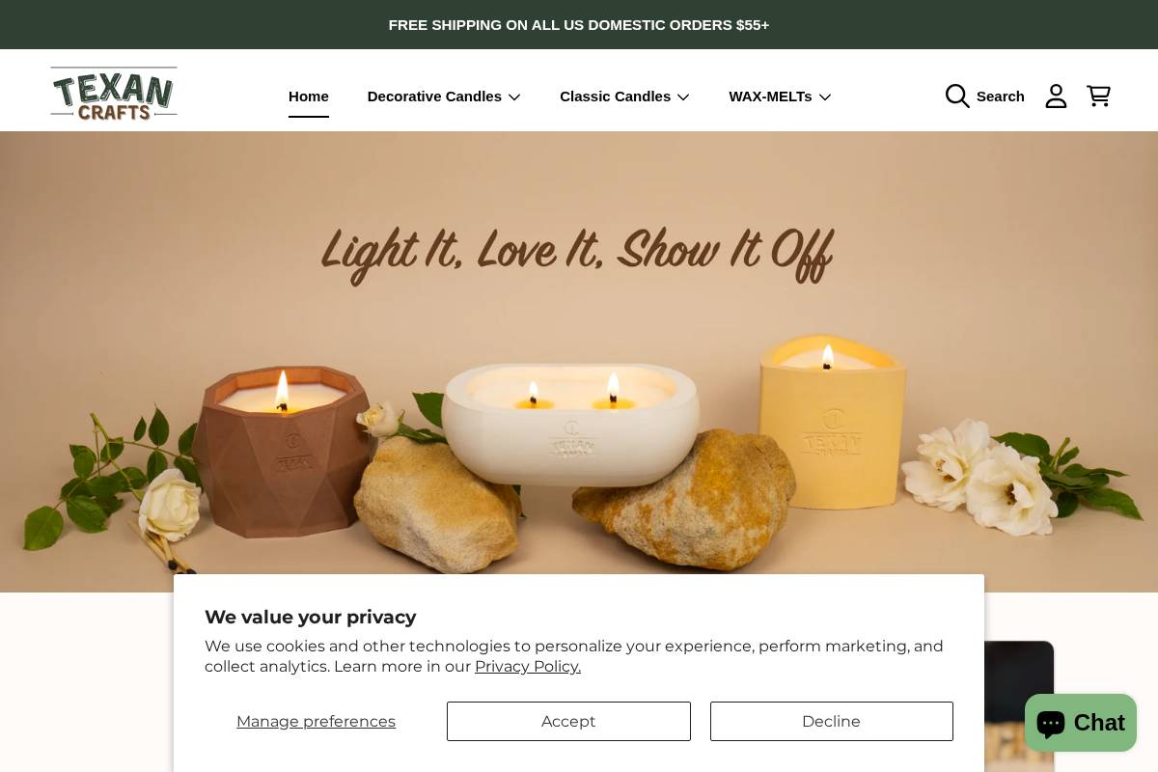The height and width of the screenshot is (772, 1158).
Task: Click the Search text label
Action: (x=1001, y=96)
